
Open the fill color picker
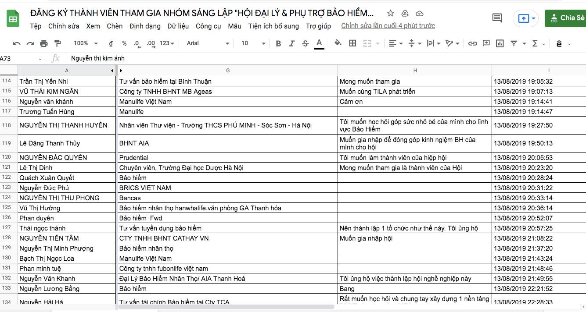338,43
